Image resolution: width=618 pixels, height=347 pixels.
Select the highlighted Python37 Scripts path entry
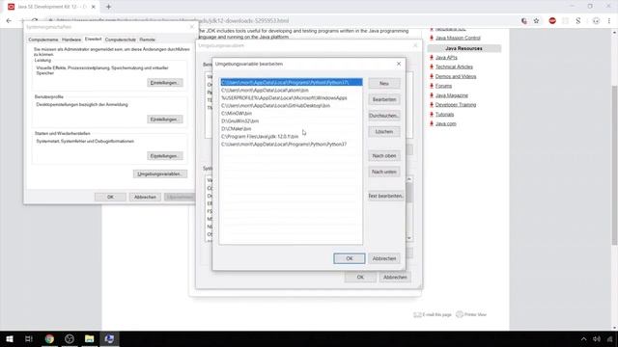[291, 82]
